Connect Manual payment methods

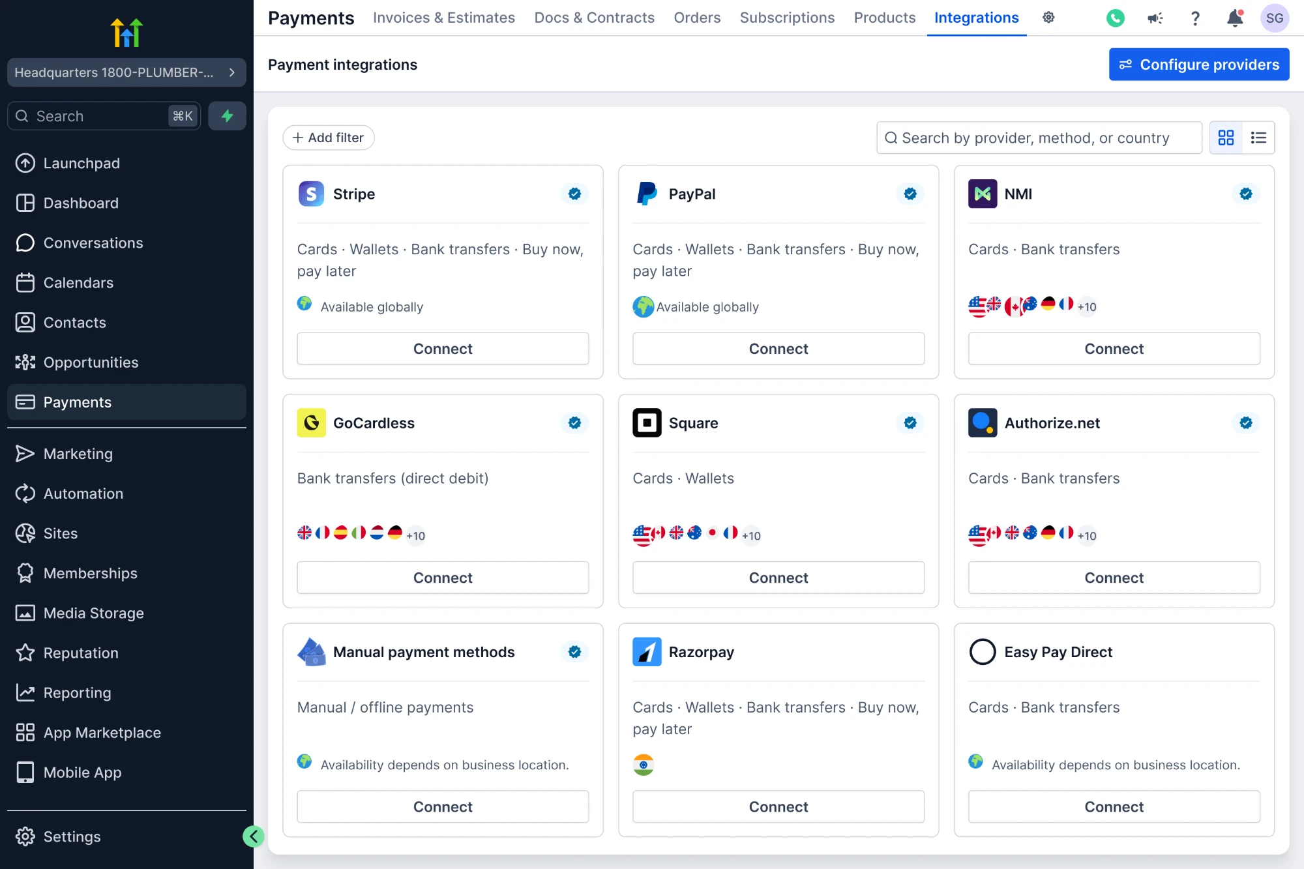[x=443, y=806]
